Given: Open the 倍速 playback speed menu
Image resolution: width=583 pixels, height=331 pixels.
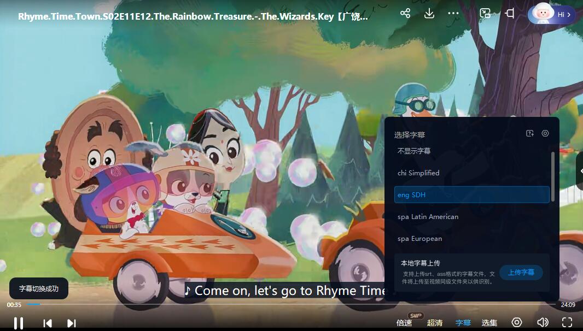Looking at the screenshot, I should pos(404,323).
